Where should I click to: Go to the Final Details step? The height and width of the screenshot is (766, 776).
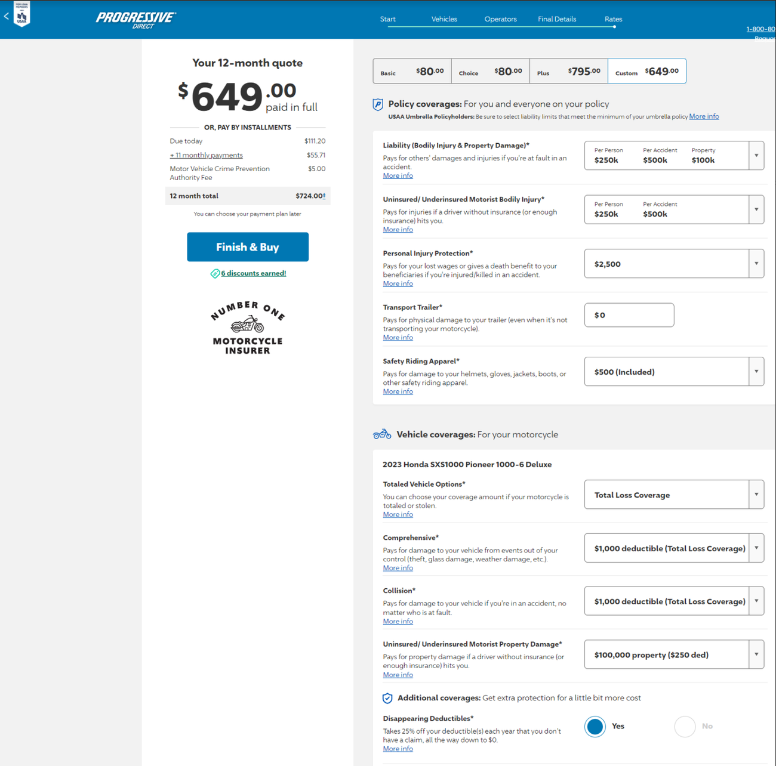point(557,19)
